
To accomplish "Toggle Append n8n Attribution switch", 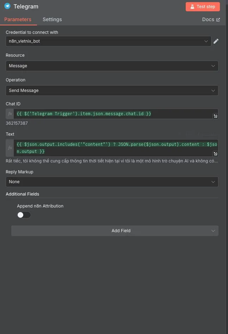I will click(x=24, y=215).
